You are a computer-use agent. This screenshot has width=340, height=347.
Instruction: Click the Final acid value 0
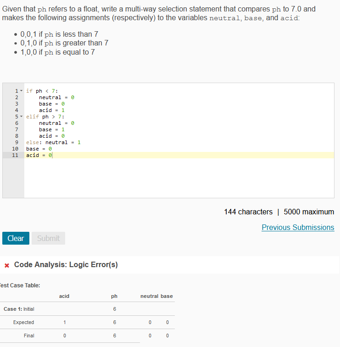click(65, 336)
